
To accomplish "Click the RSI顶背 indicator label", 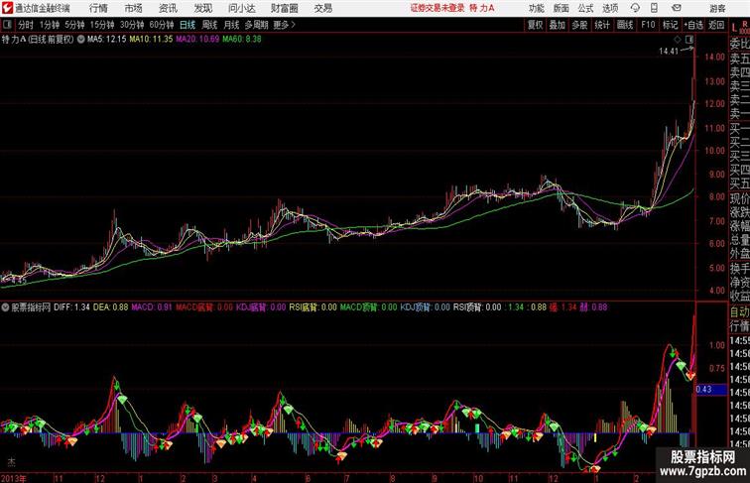I will click(467, 307).
